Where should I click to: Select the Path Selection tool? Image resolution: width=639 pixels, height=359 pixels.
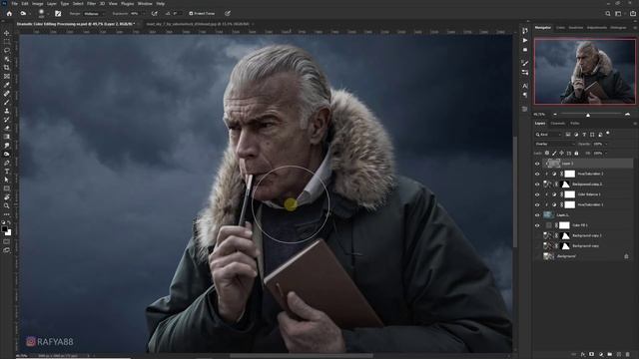(7, 179)
